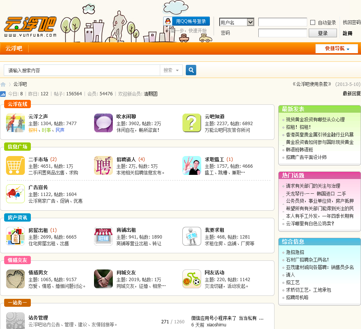This screenshot has width=361, height=329.
Task: Open the 信息广场 category header
Action: tap(18, 147)
